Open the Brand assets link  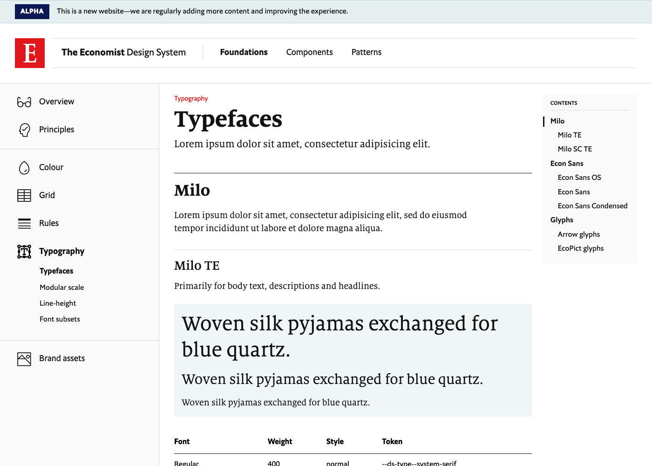coord(62,358)
